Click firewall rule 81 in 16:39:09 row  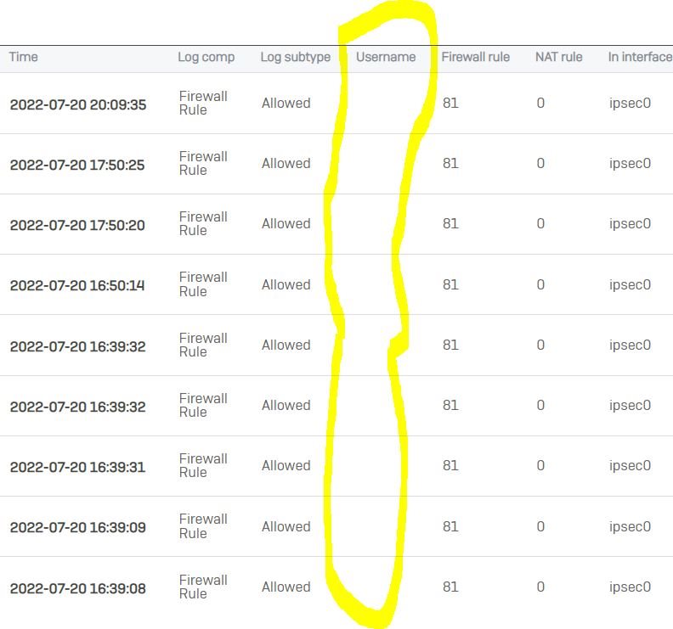pyautogui.click(x=450, y=526)
